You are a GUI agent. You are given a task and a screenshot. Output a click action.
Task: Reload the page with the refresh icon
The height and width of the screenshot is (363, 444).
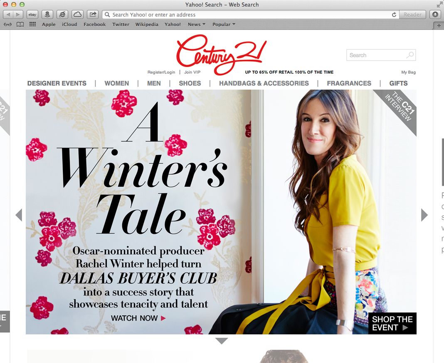(394, 15)
